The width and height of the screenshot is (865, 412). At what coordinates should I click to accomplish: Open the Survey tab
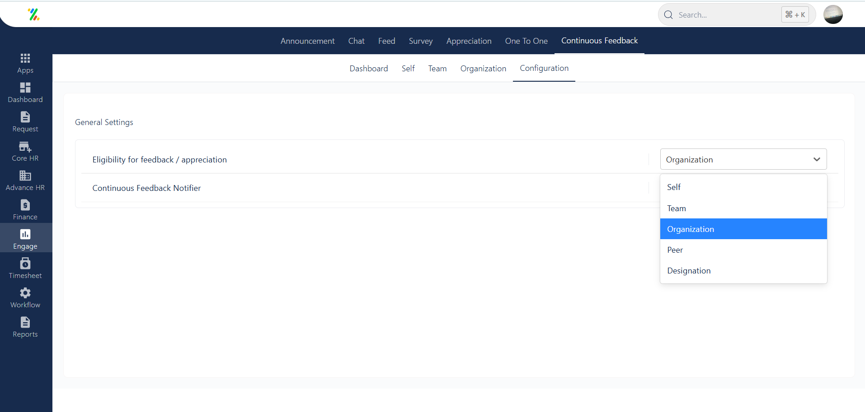[x=421, y=41]
